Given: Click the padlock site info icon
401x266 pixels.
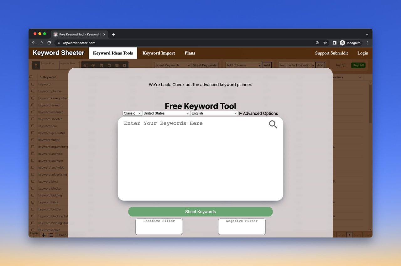Looking at the screenshot, I should coord(58,43).
